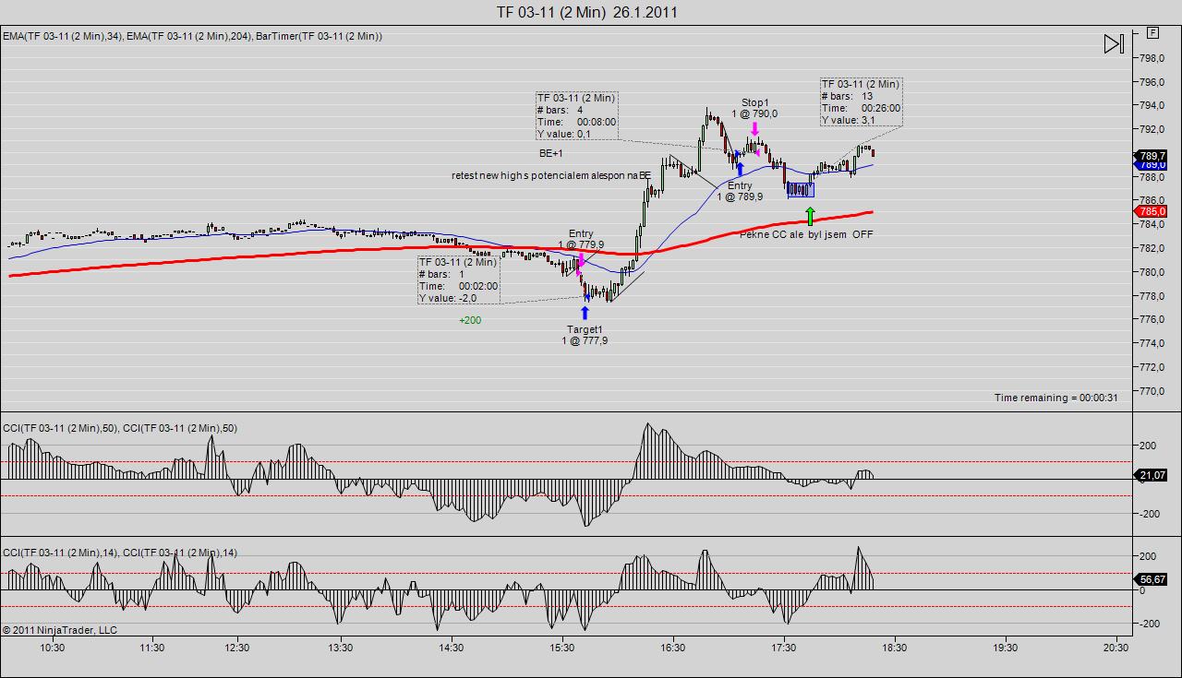Select the 'Pekne CC ale byl jsem OFF' note
This screenshot has width=1182, height=678.
806,234
